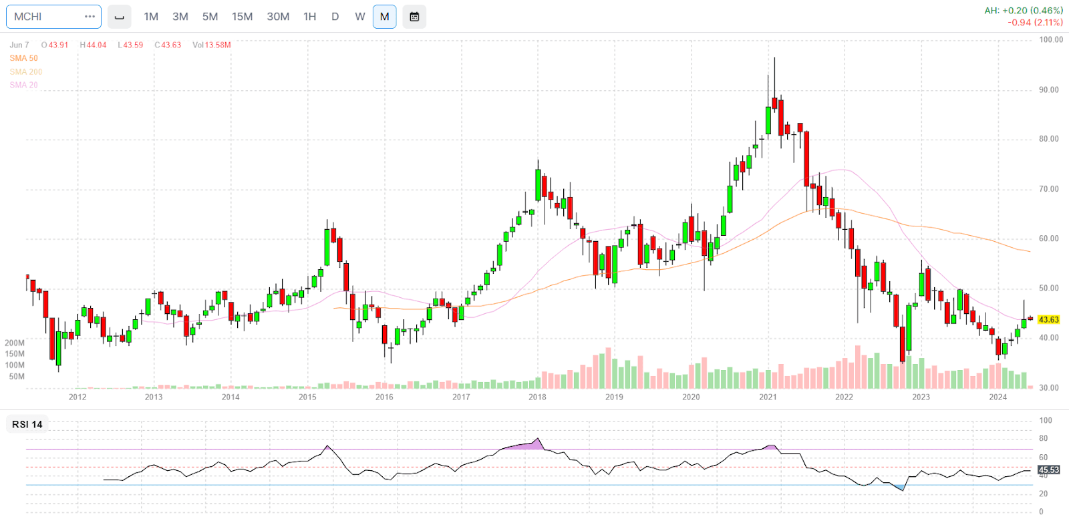
Task: Click the 100.00 price axis label
Action: click(x=1051, y=40)
